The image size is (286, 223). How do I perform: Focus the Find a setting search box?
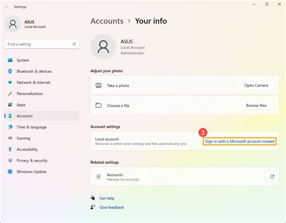(42, 44)
